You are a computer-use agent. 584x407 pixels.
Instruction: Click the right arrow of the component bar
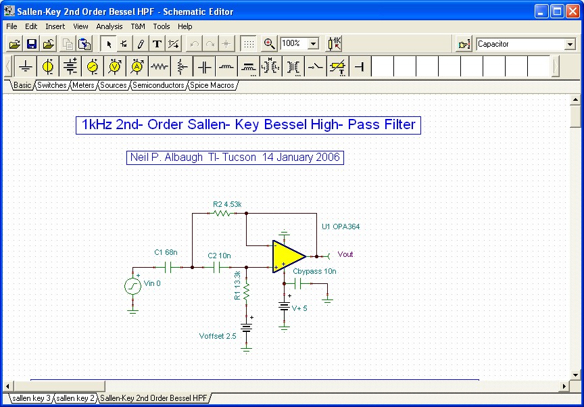(556, 67)
